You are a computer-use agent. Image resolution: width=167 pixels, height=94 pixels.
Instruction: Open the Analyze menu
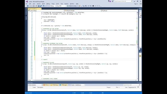(66, 4)
